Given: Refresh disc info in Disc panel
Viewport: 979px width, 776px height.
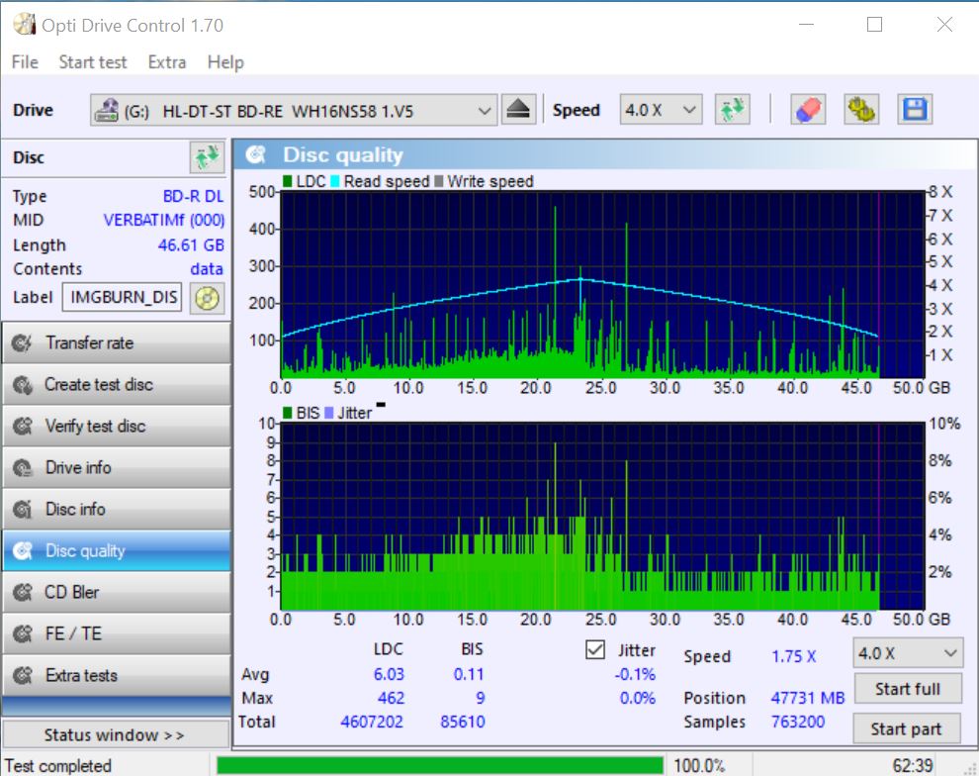Looking at the screenshot, I should (207, 157).
